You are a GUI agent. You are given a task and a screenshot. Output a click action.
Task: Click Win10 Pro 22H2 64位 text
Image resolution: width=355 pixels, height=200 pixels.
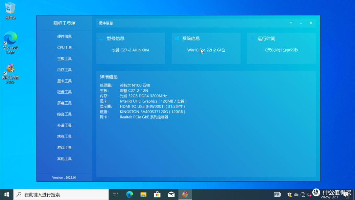[x=206, y=50]
